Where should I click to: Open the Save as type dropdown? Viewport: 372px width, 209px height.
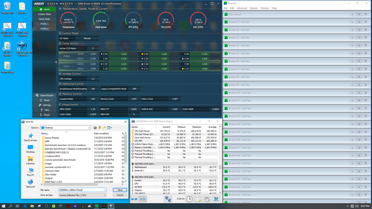(x=104, y=195)
